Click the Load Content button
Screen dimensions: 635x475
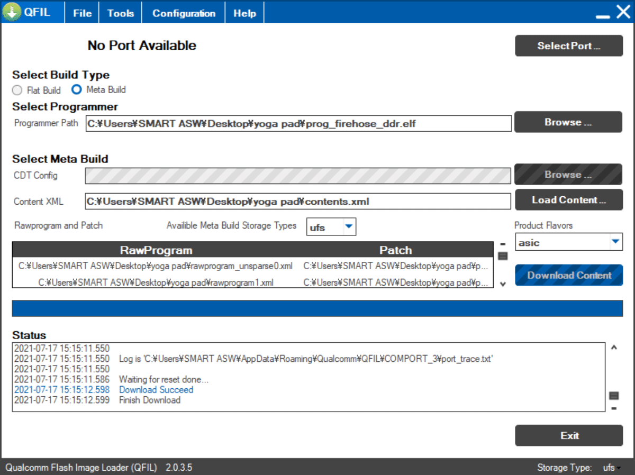(569, 200)
